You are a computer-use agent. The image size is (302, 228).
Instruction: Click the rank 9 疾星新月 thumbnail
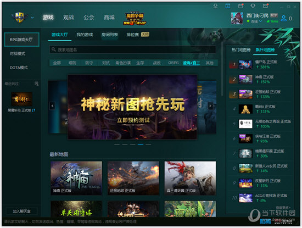pyautogui.click(x=245, y=183)
